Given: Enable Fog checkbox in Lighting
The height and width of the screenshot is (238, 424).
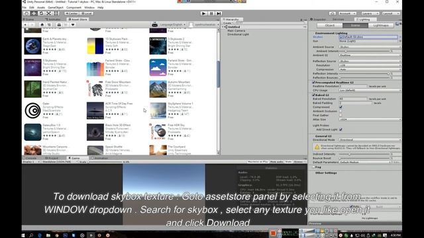Looking at the screenshot, I should click(313, 167).
